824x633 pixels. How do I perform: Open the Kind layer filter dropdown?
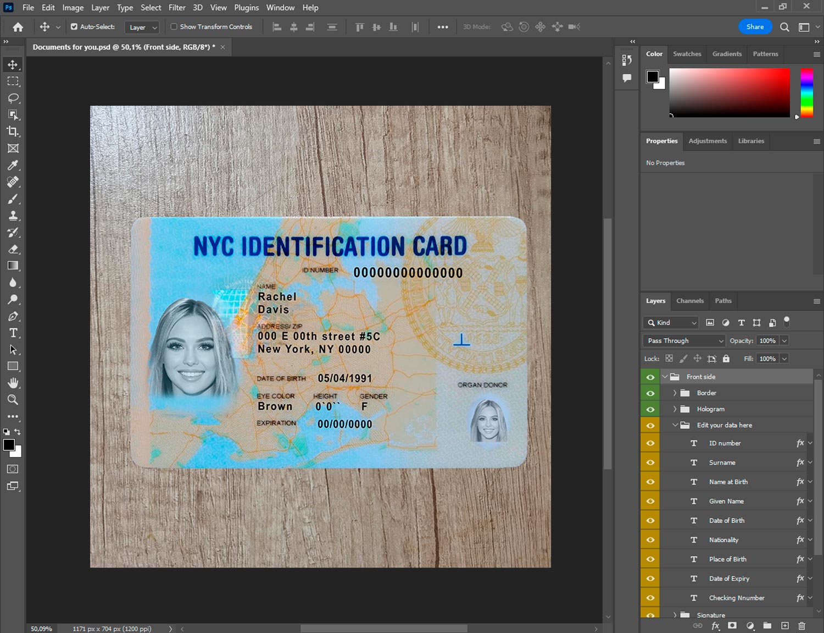671,323
